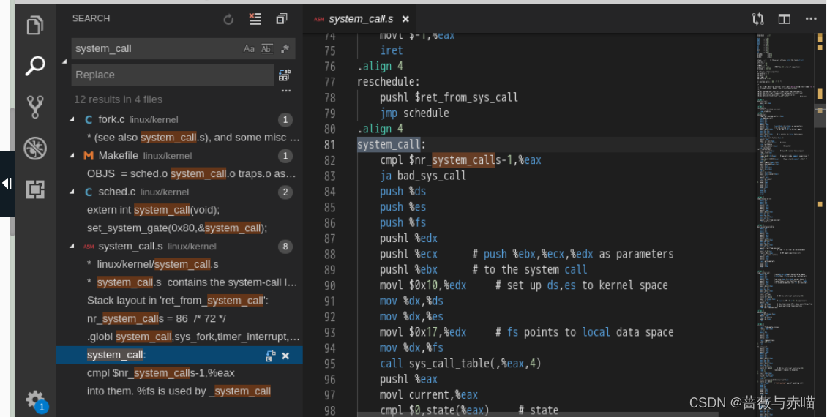Click the side collapse arrow handle
Viewport: 827px width, 417px height.
(7, 184)
